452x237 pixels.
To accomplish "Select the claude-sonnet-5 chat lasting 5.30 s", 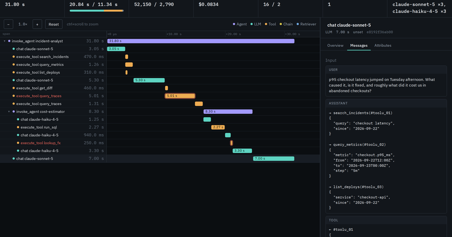I will pyautogui.click(x=53, y=80).
